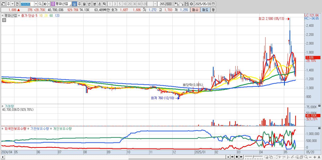Click the dotted-line arrows chart icon
Viewport: 322px width, 160px height.
275,157
